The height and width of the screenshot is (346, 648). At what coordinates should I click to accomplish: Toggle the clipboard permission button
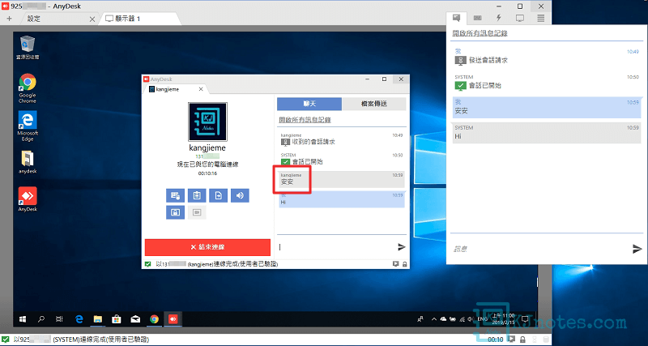pyautogui.click(x=195, y=195)
